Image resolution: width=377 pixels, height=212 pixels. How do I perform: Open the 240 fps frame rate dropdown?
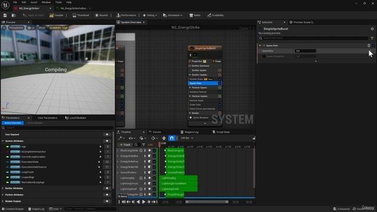[x=187, y=138]
